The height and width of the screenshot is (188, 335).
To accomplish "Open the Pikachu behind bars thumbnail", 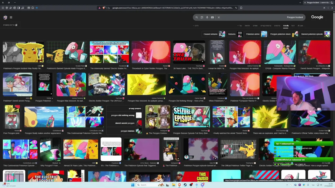I will pos(238,149).
